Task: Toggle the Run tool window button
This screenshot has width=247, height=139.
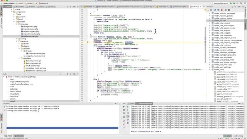Action: click(228, 136)
